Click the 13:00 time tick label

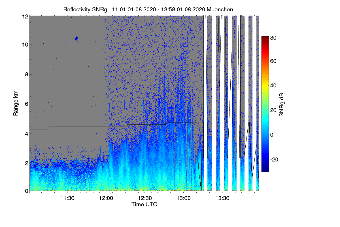pos(184,198)
